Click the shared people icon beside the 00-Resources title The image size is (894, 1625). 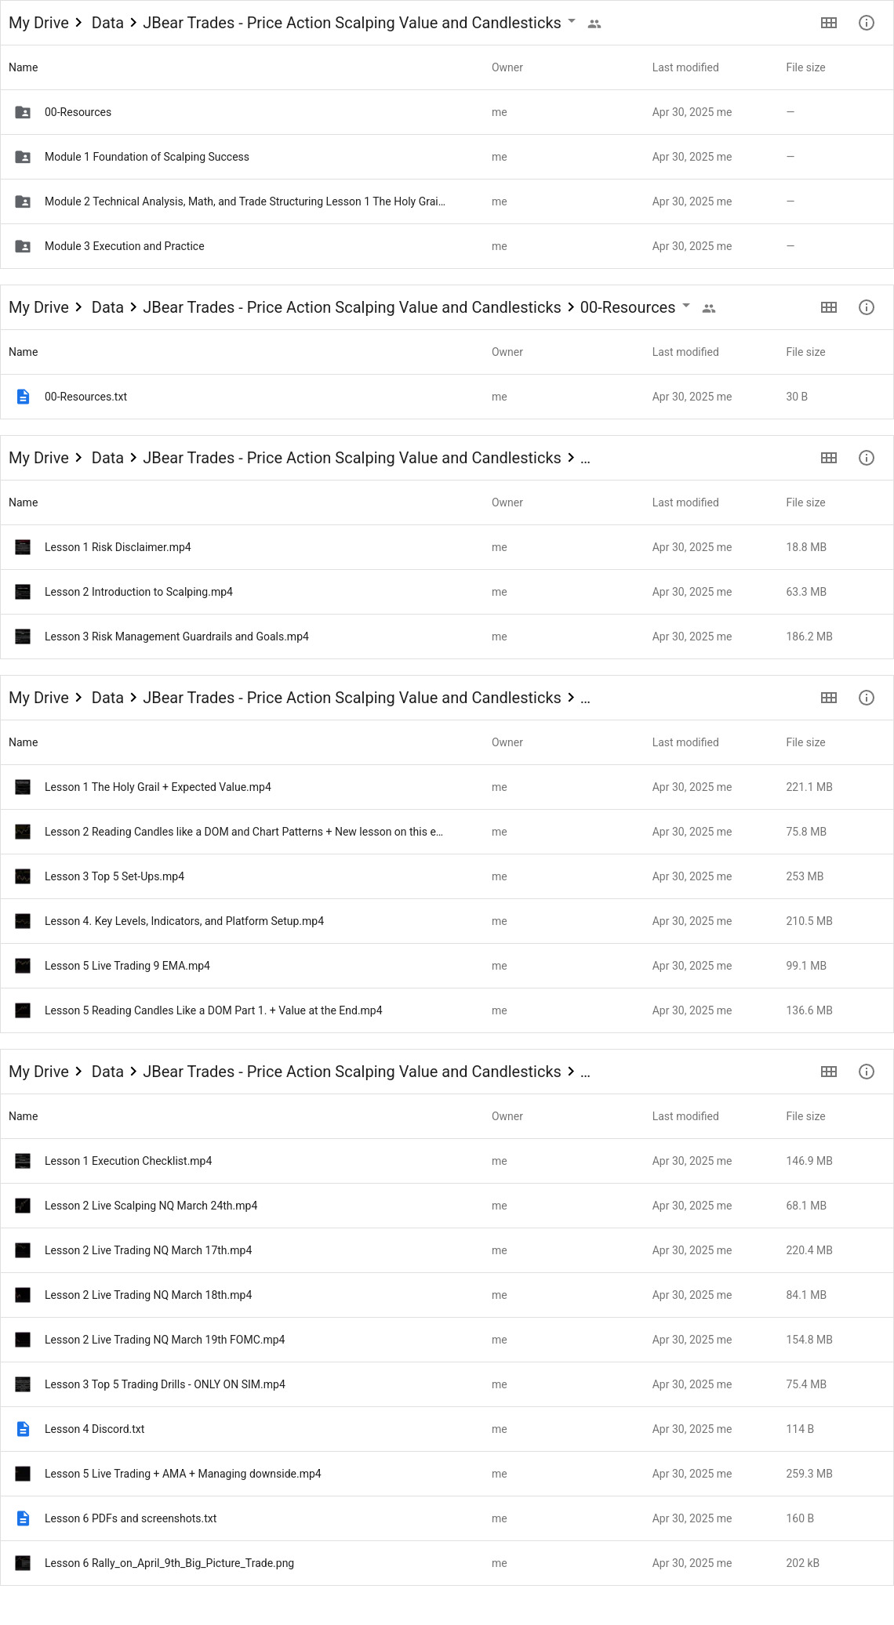pyautogui.click(x=709, y=308)
